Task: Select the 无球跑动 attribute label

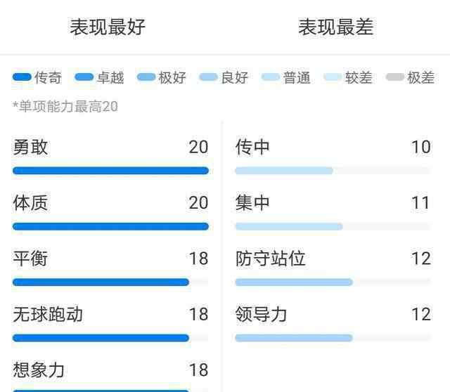Action: (48, 314)
